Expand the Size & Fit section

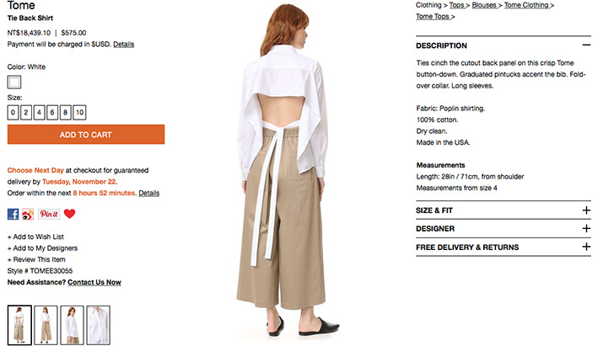[586, 210]
